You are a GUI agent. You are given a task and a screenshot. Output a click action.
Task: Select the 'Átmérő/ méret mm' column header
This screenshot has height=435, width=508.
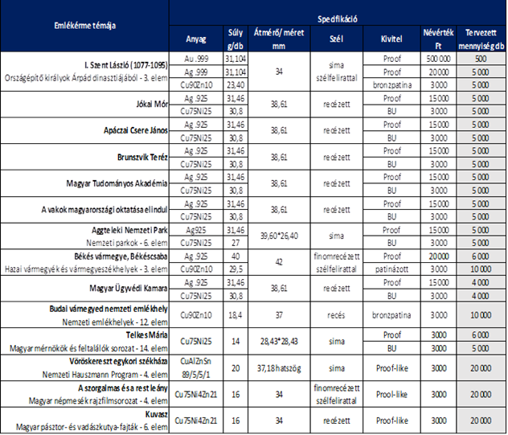coord(279,39)
